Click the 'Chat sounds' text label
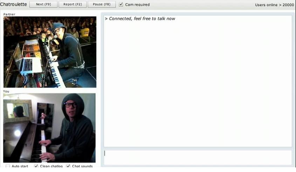This screenshot has width=296, height=172. (x=82, y=166)
